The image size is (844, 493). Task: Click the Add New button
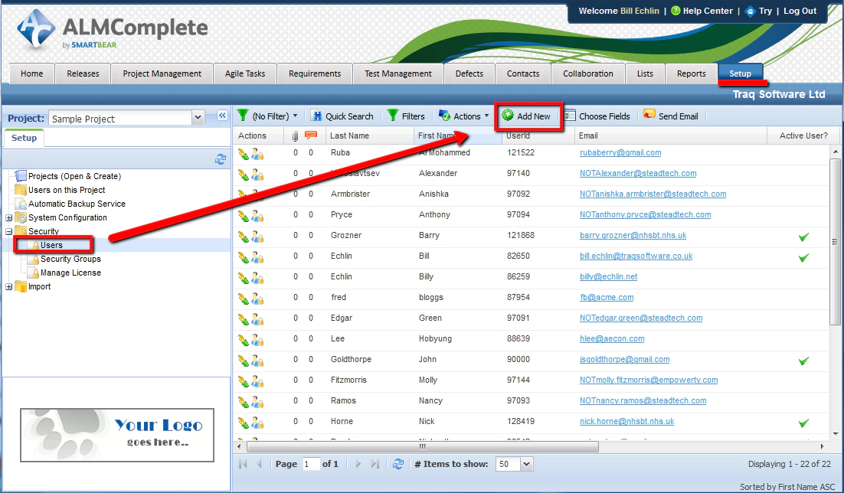click(528, 116)
